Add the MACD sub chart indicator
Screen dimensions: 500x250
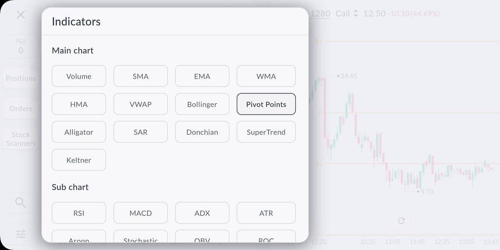[140, 213]
